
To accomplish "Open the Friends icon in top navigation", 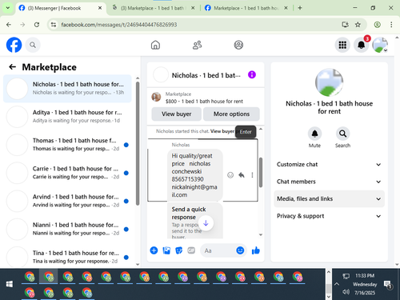I will click(197, 45).
